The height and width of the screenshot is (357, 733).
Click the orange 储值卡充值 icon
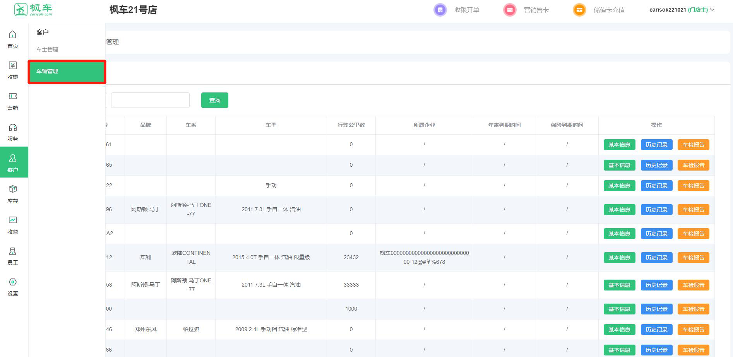pyautogui.click(x=579, y=10)
